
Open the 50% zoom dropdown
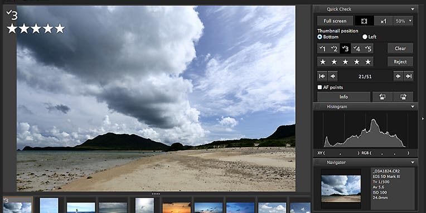[x=403, y=21]
